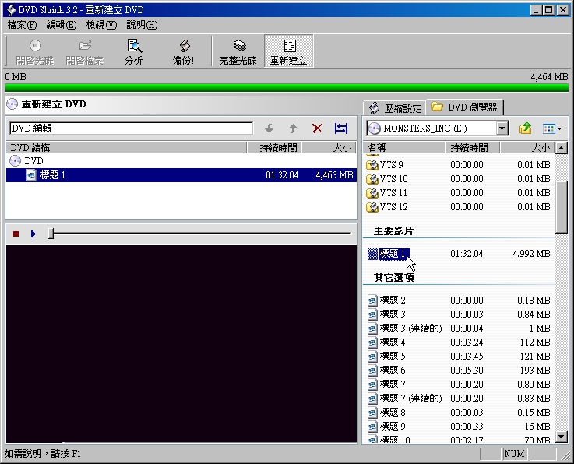Start the 備份! backup tool

click(x=183, y=51)
